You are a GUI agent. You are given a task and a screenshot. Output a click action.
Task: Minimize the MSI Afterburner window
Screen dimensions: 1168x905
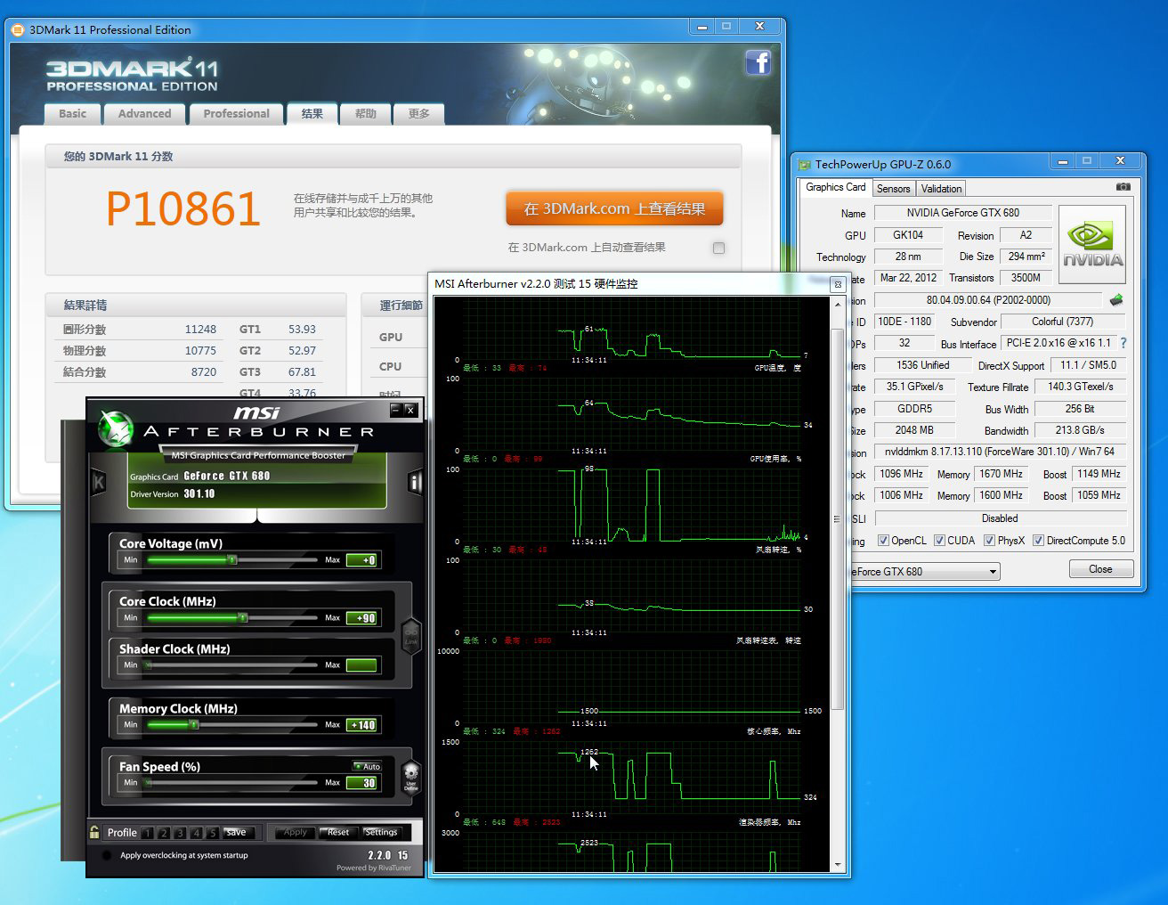coord(396,410)
